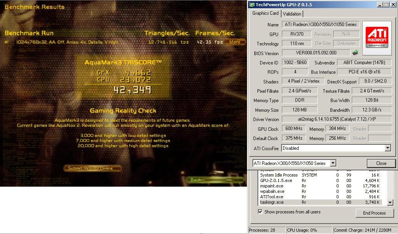Click the GPU Clock value 600 MHz
Screen dimensions: 398x234
click(294, 129)
